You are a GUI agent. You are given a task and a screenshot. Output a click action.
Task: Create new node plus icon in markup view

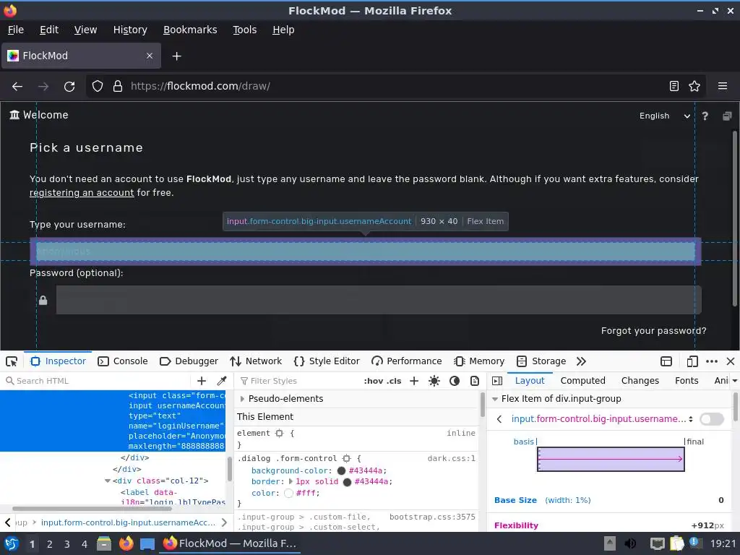click(x=202, y=381)
